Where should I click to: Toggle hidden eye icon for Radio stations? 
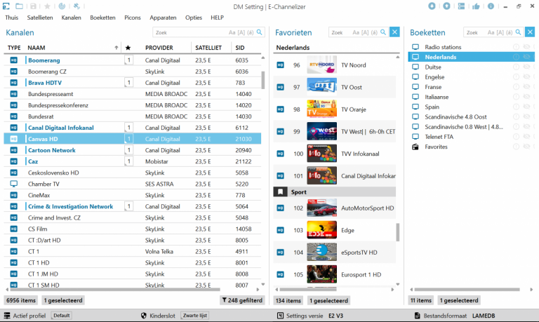526,48
